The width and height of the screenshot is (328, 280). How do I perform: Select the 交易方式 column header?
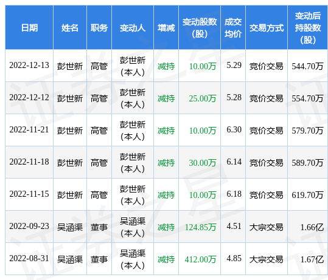267,28
